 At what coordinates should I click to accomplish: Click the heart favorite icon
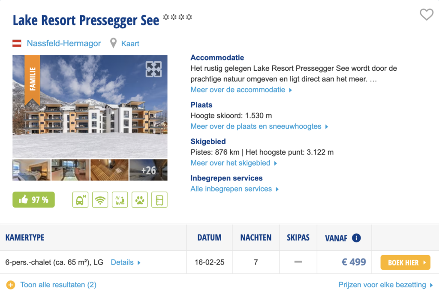click(427, 15)
